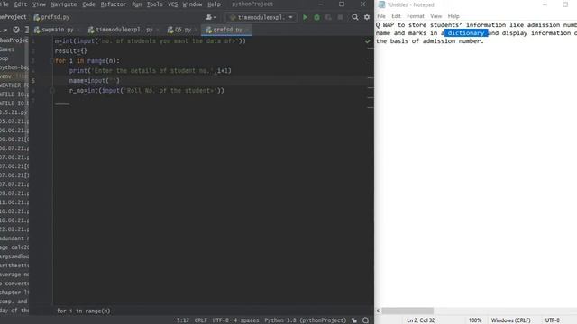Viewport: 577px width, 324px height.
Task: Click the collapse-all icon in Project panel header
Action: (26, 30)
